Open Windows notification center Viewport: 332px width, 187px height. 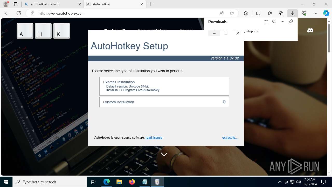[323, 182]
